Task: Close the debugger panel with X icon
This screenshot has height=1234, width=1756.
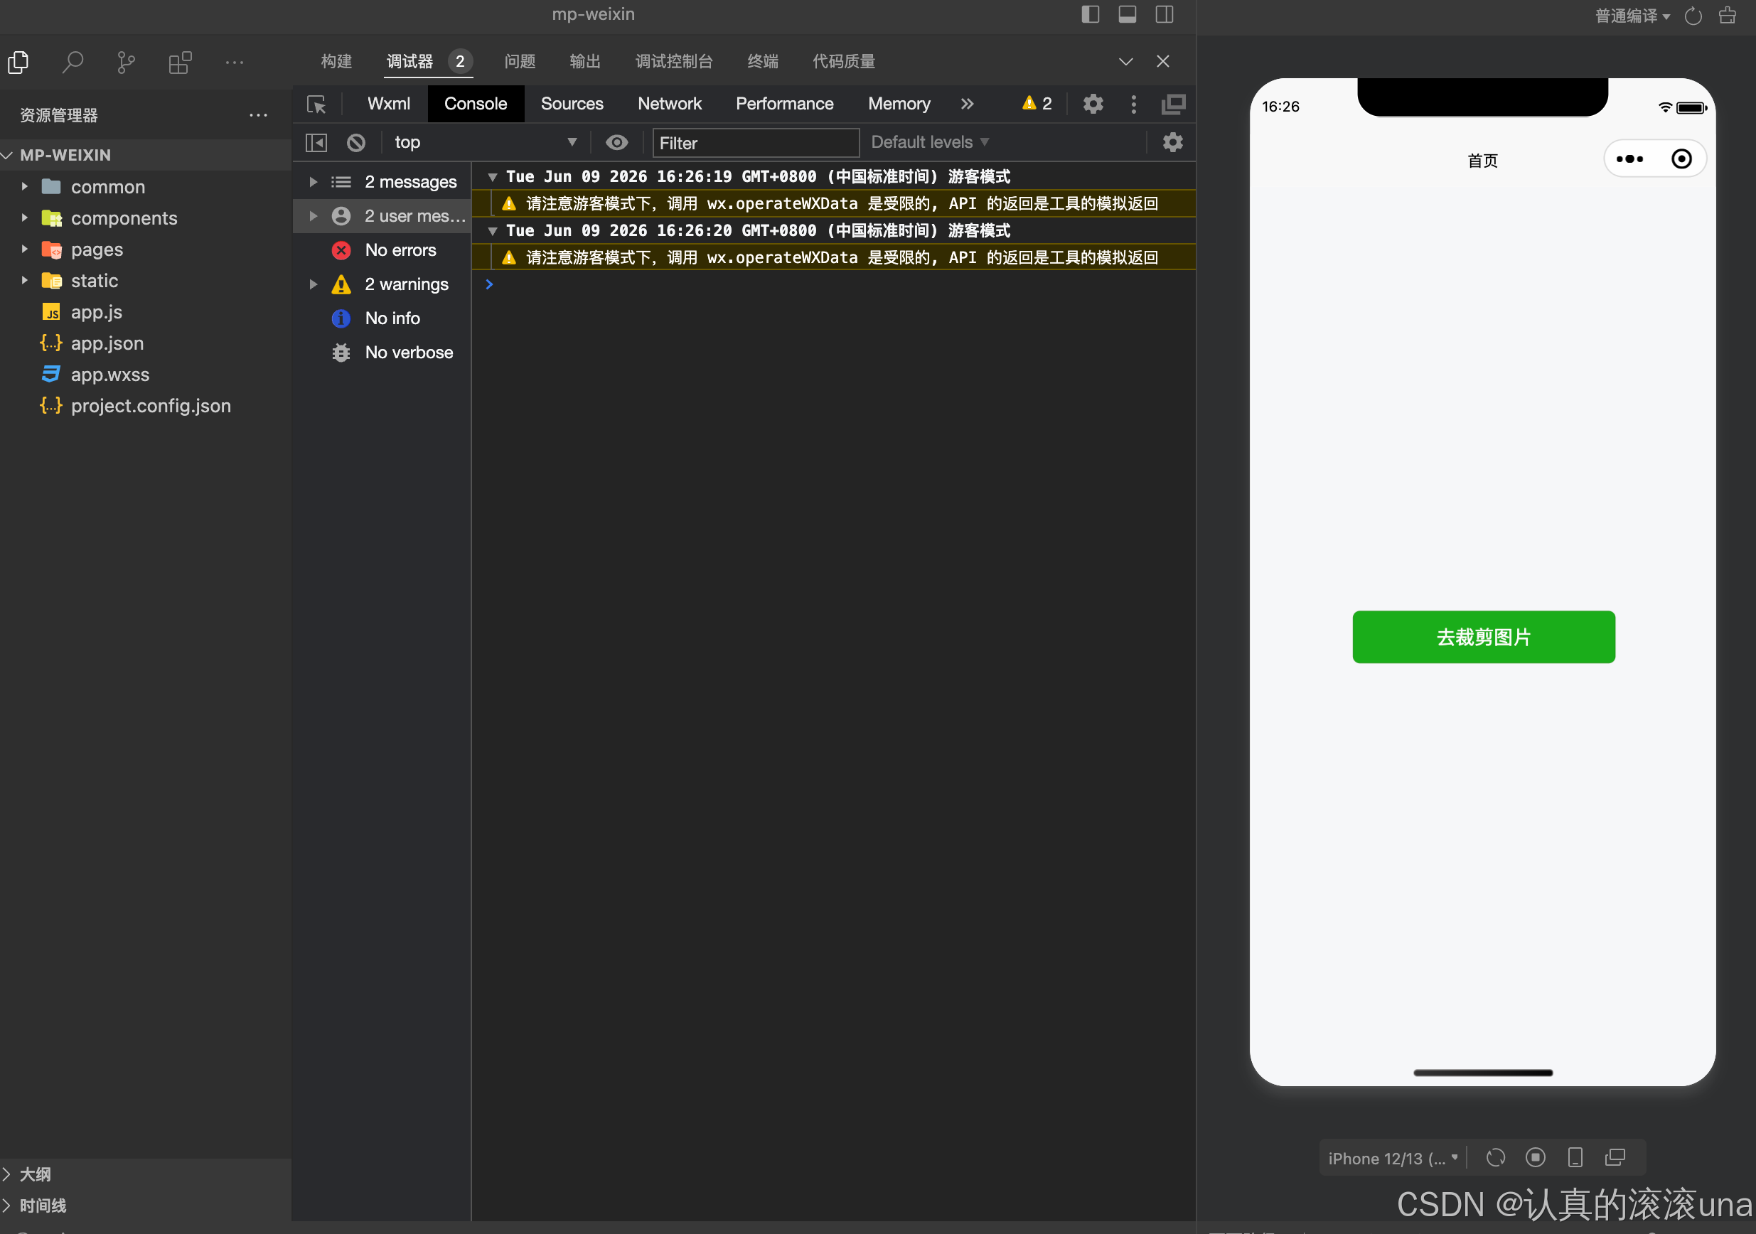Action: [1162, 62]
